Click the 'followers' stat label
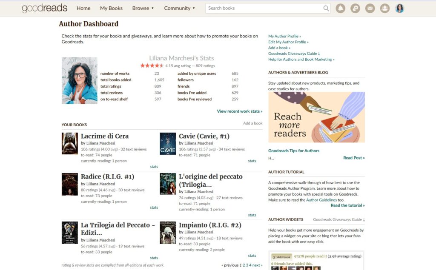 [x=186, y=80]
